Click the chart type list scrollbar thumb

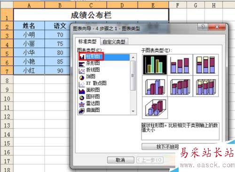[x=133, y=75]
